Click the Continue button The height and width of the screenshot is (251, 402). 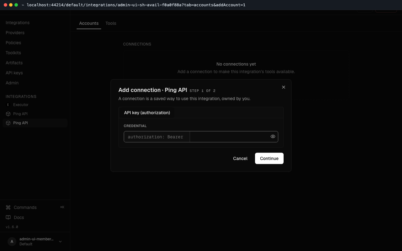(269, 158)
